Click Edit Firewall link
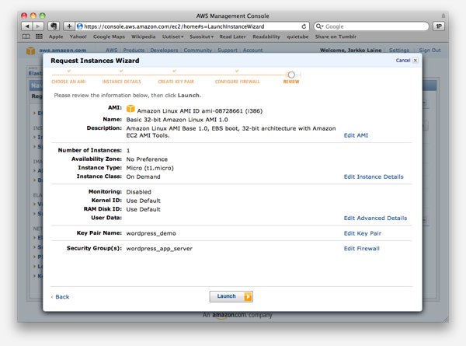Viewport: 466px width, 346px height. click(361, 249)
